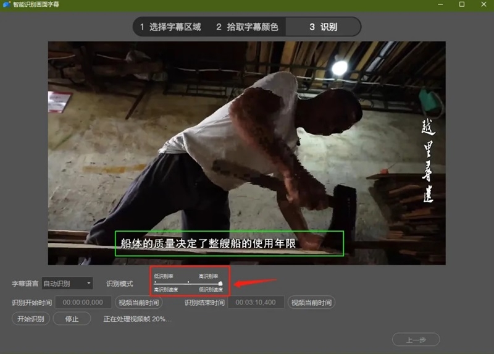Click the 识别模式 label

(x=120, y=284)
